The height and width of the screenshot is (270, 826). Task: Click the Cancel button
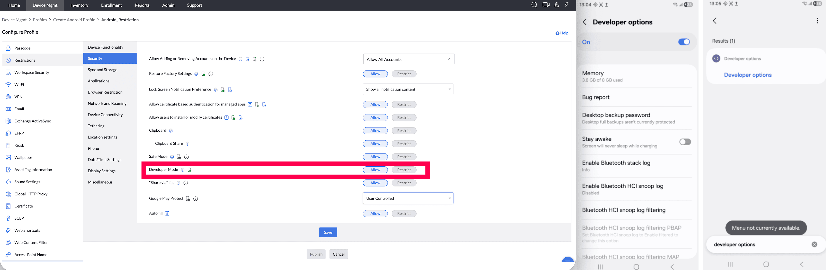[339, 254]
